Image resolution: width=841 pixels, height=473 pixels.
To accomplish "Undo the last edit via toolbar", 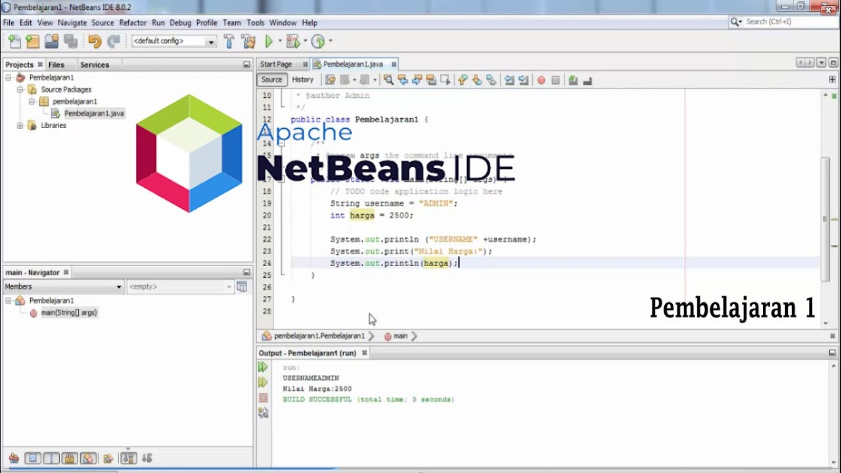I will point(95,42).
